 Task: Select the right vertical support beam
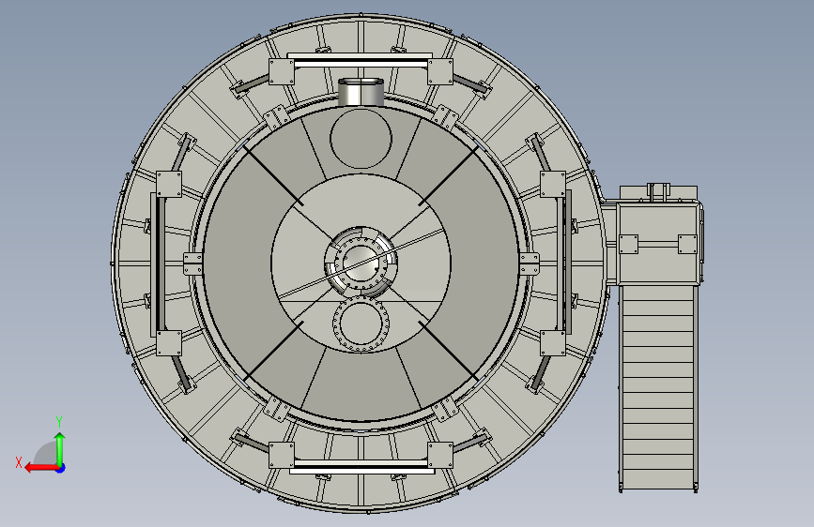tap(564, 261)
